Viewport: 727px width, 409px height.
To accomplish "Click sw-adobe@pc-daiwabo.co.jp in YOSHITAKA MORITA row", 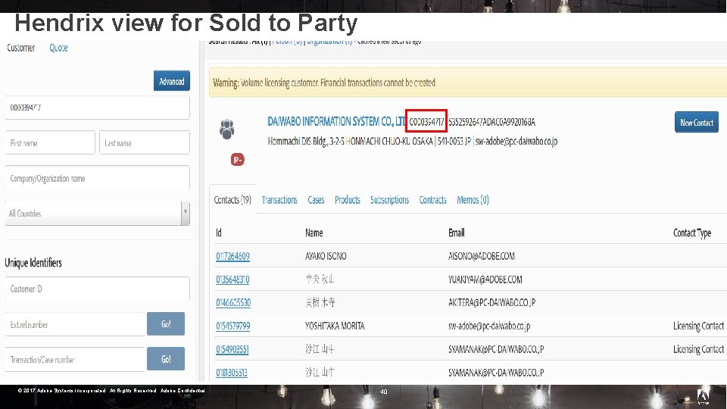I will 489,326.
